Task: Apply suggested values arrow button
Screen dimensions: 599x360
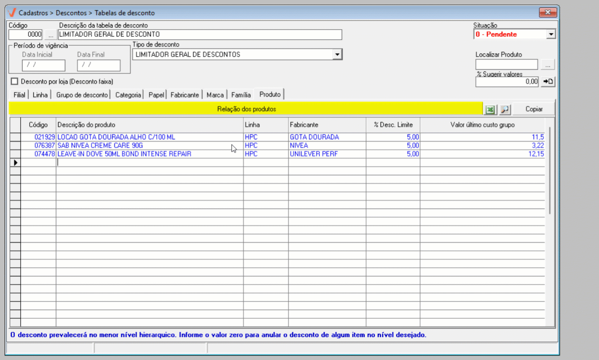Action: [x=548, y=82]
